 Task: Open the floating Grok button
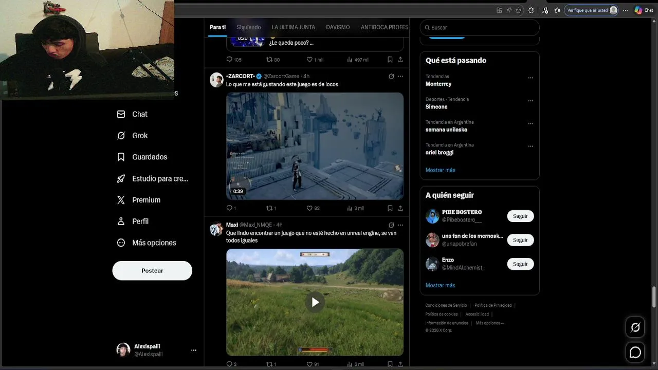[x=635, y=327]
